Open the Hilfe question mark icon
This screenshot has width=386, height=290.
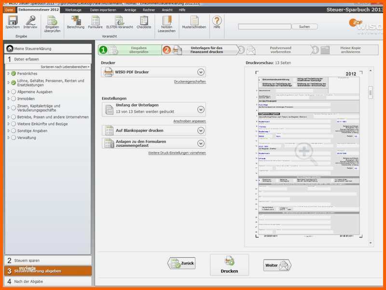(x=217, y=20)
